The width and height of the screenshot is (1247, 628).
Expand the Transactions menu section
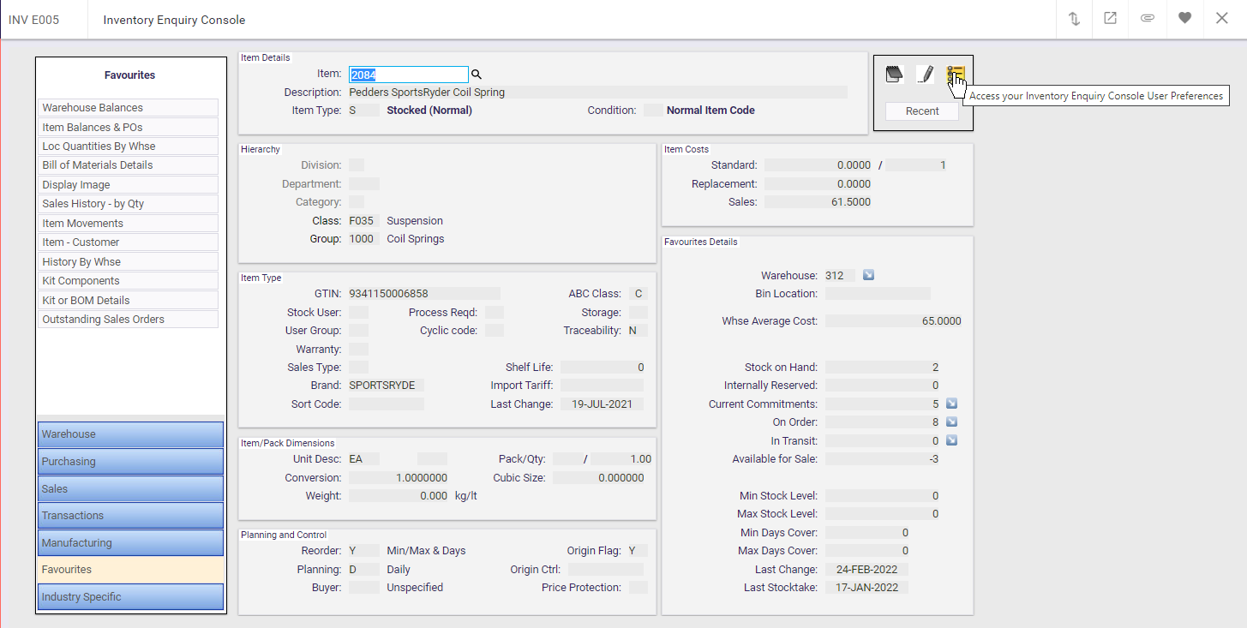(x=130, y=516)
